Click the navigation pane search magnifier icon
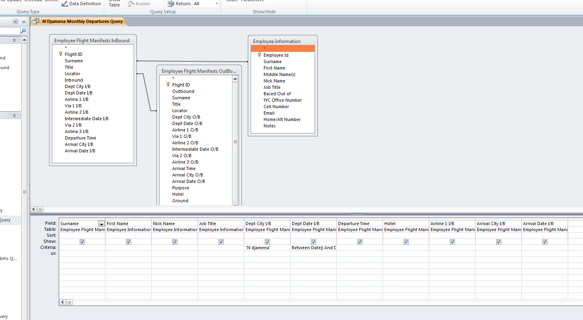 point(23,31)
